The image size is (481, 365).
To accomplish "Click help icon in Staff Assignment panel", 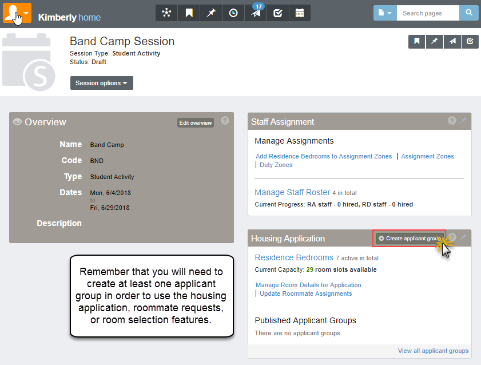I will point(452,121).
